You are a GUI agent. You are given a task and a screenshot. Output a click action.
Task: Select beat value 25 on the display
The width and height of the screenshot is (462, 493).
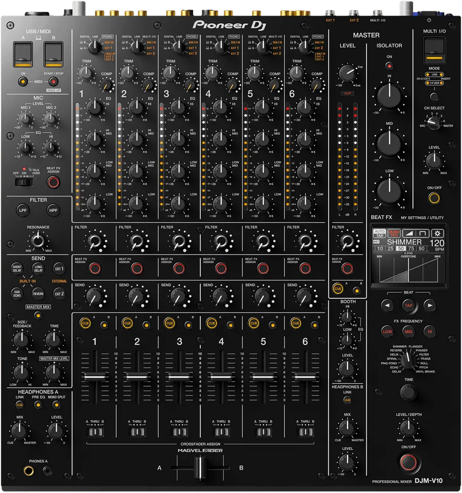tap(390, 248)
